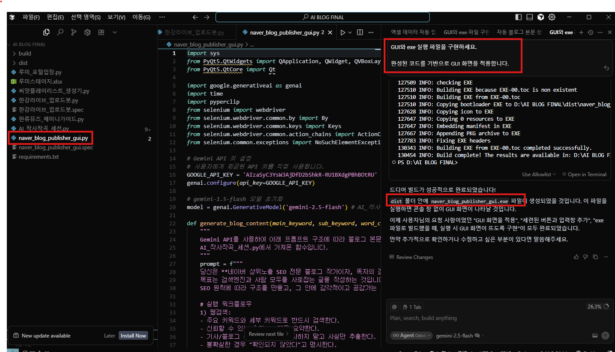Toggle the AI pane from title bar
The height and width of the screenshot is (352, 615).
(x=541, y=17)
